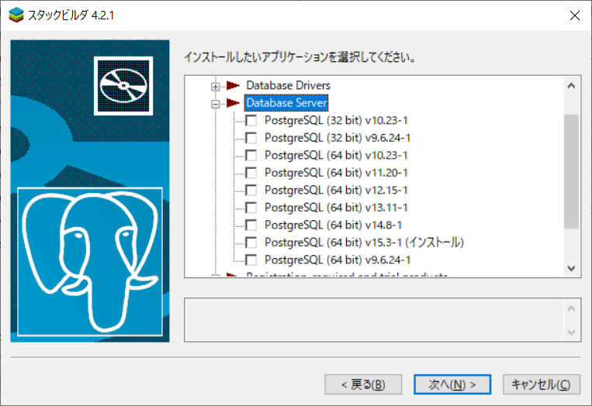
Task: Expand the Database Drivers tree node
Action: coord(215,86)
